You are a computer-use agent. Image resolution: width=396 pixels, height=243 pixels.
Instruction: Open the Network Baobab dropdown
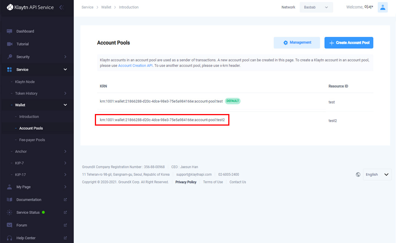click(x=316, y=7)
